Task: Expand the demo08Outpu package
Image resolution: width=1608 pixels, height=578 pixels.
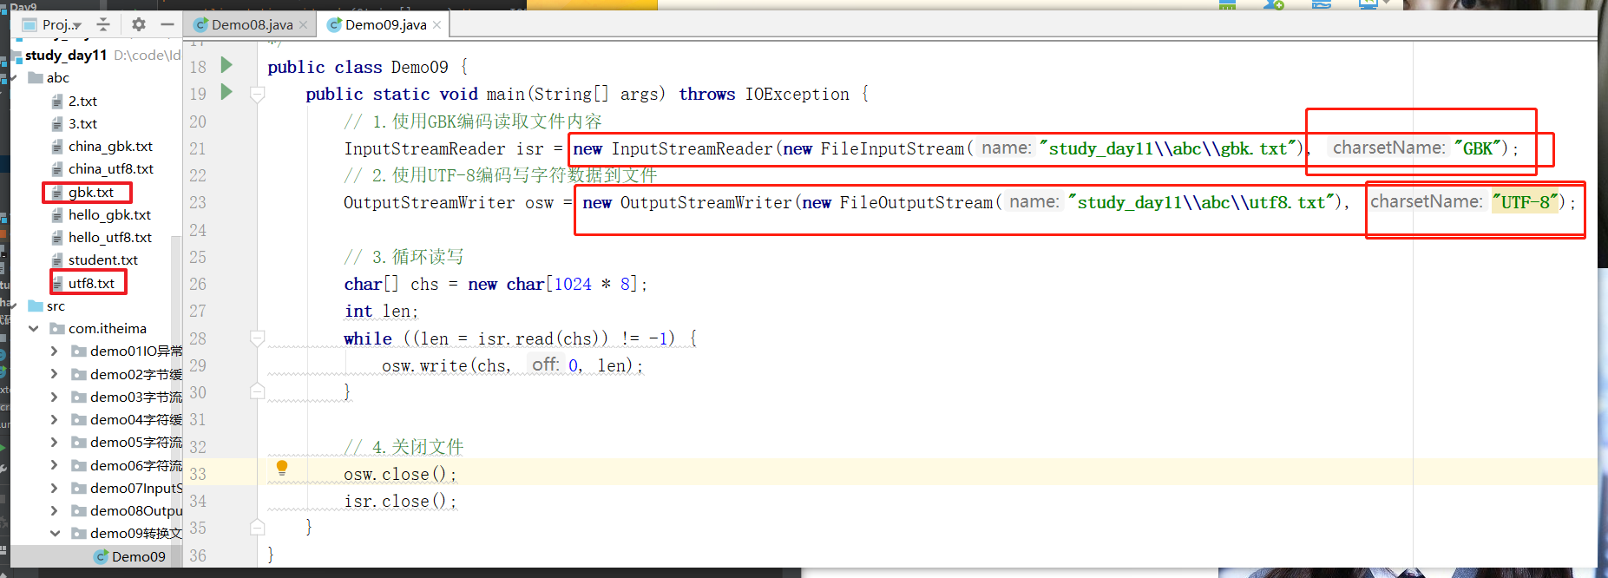Action: 55,510
